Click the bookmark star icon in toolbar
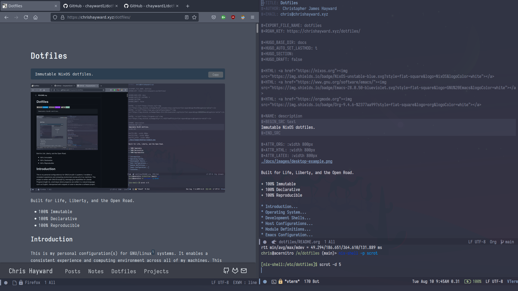Image resolution: width=518 pixels, height=291 pixels. [194, 17]
